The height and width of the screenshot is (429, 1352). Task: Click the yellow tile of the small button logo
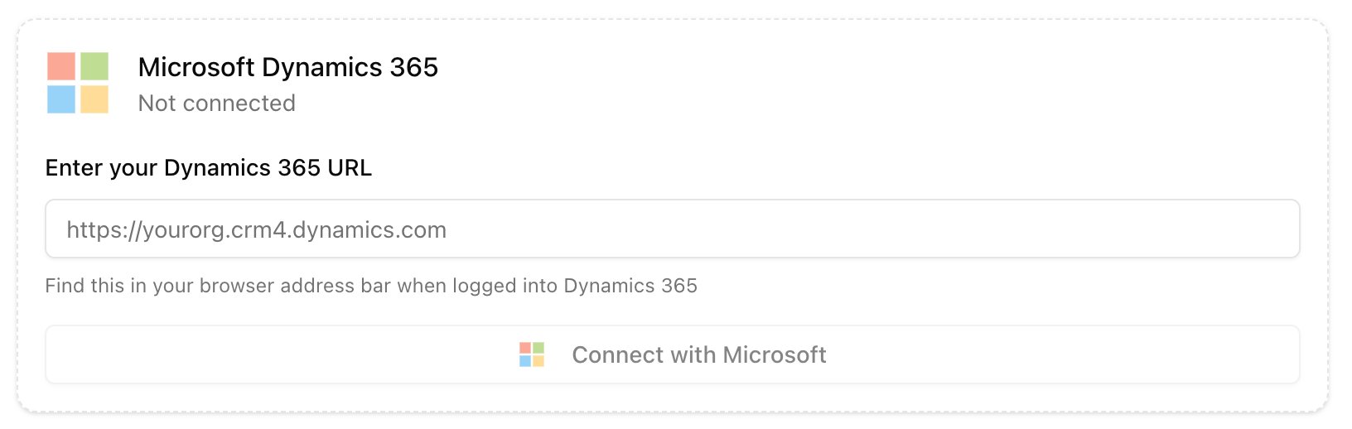pyautogui.click(x=538, y=361)
